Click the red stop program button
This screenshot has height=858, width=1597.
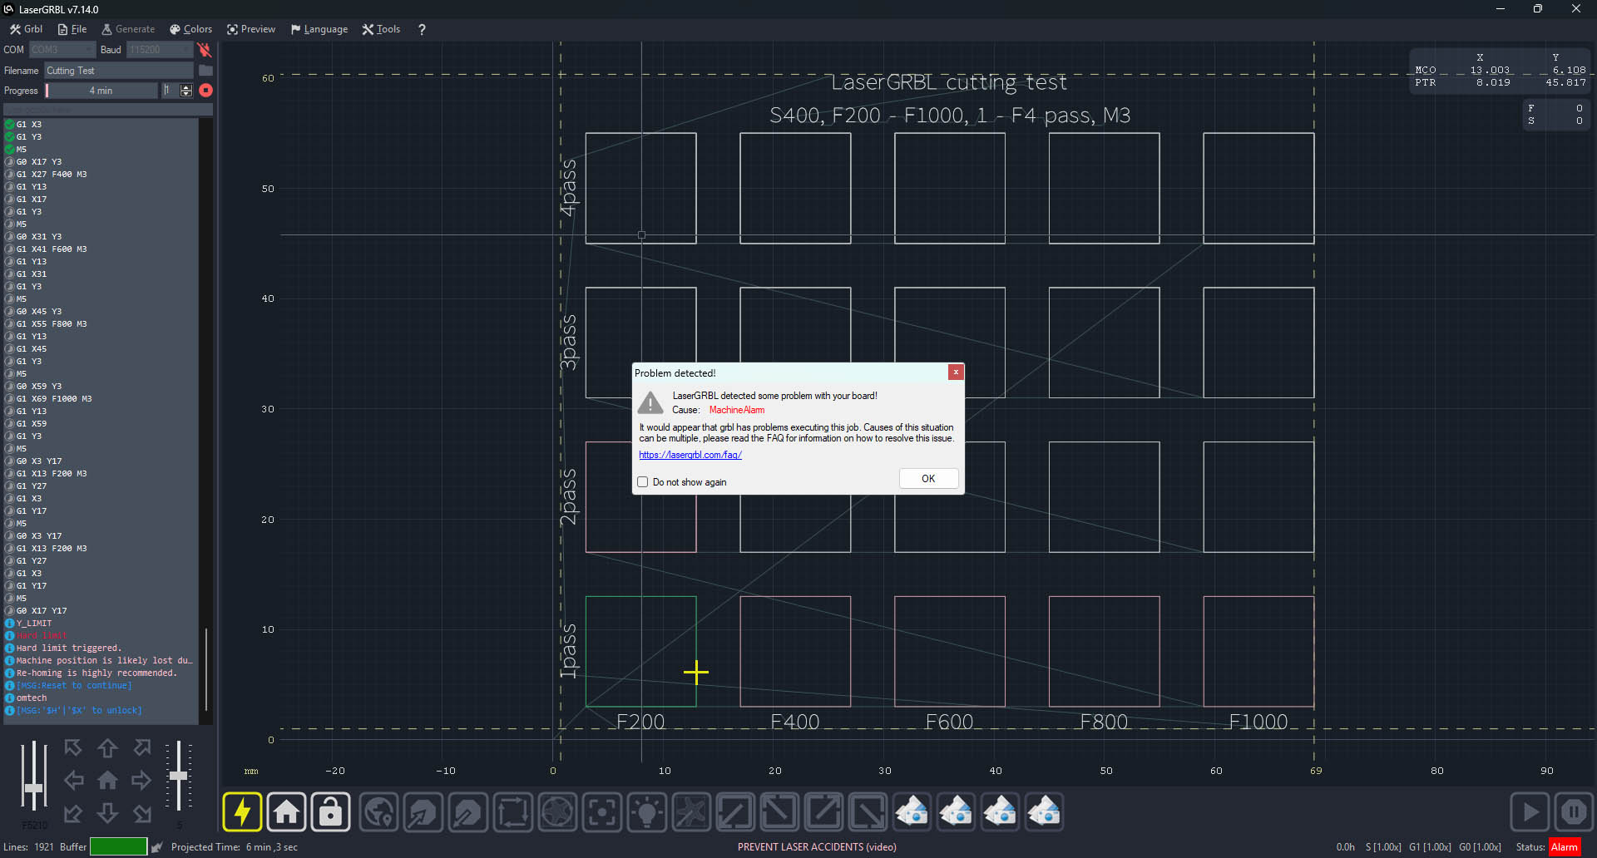coord(205,90)
